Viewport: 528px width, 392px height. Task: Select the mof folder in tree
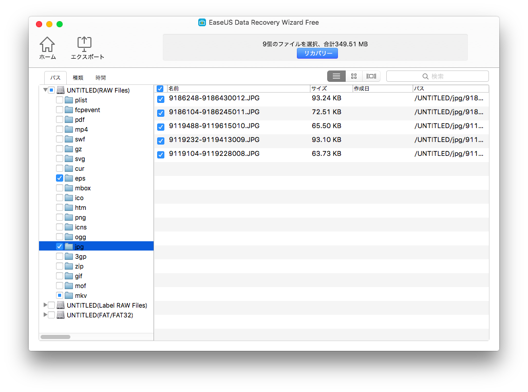click(x=81, y=286)
